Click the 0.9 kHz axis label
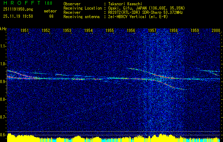 3,82
